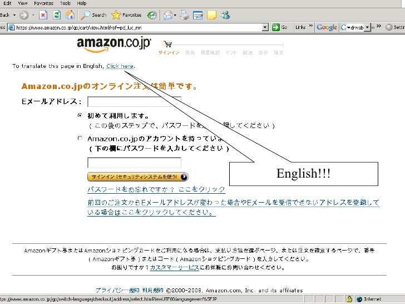
Task: Click the browser address URL field
Action: [138, 27]
